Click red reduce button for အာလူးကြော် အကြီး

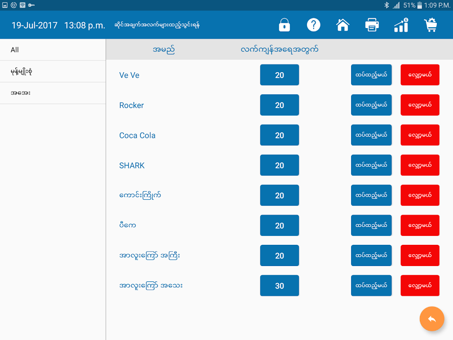(x=420, y=255)
